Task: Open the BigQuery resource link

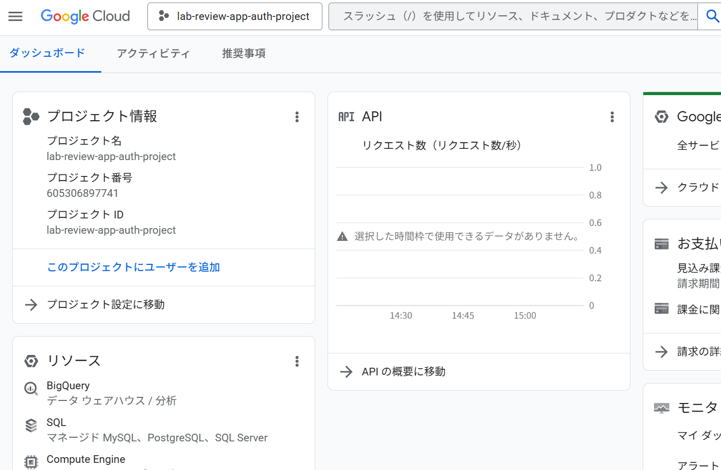Action: (68, 386)
